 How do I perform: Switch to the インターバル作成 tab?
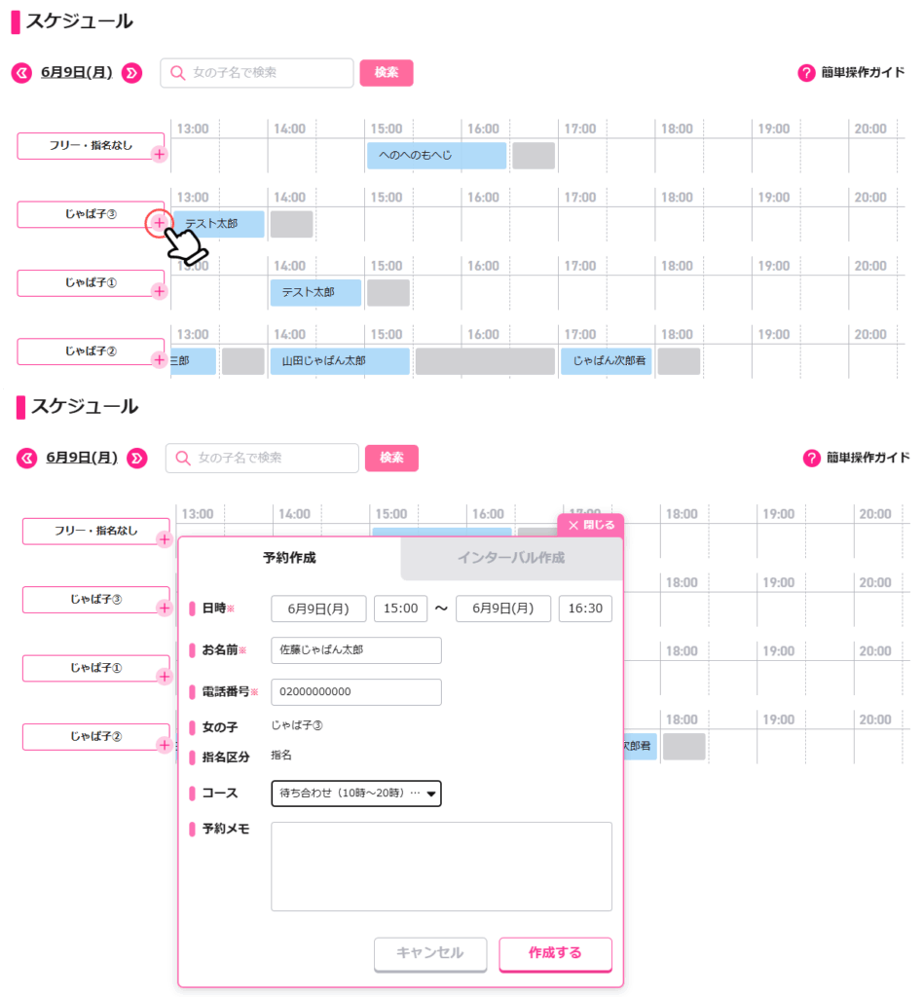(x=511, y=558)
